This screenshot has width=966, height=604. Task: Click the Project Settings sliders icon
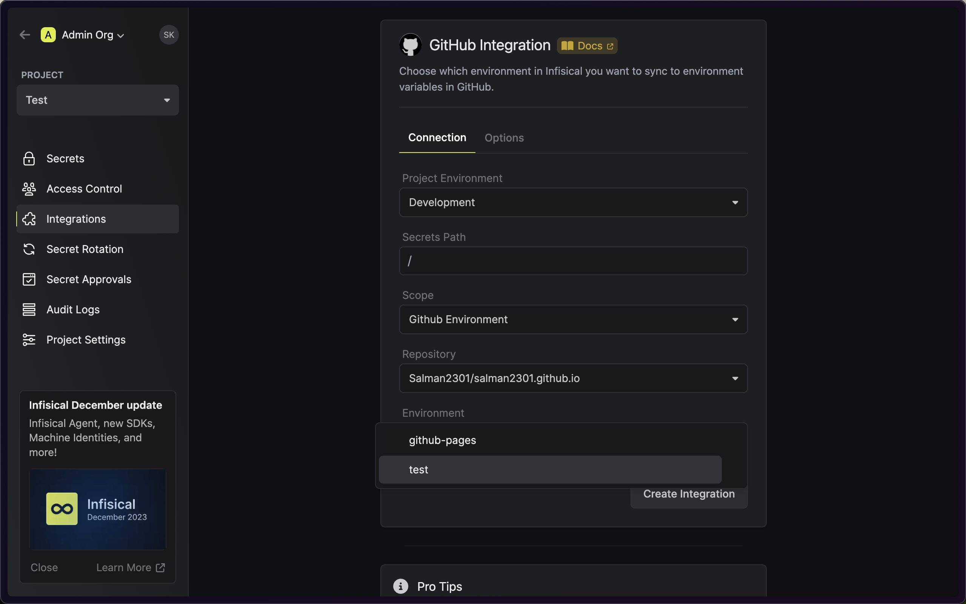[29, 339]
